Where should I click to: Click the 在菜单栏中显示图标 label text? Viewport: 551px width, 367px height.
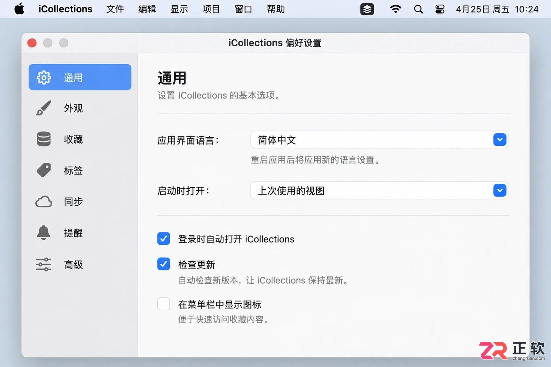220,305
